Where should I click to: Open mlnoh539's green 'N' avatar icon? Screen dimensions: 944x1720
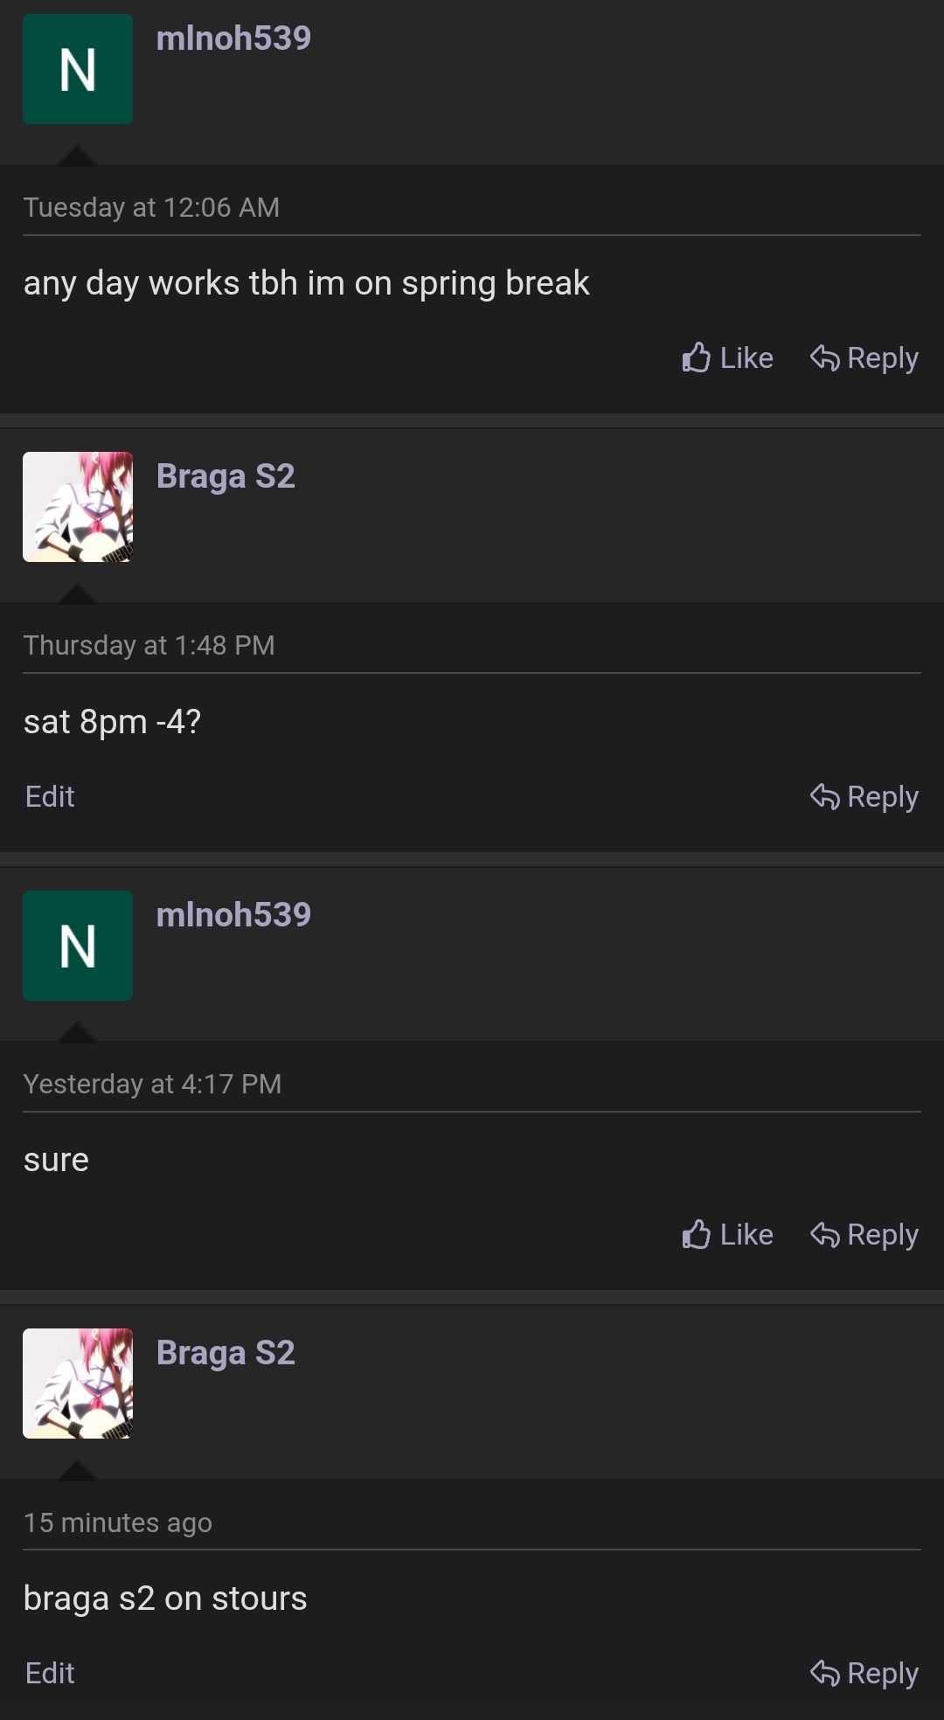(x=78, y=68)
